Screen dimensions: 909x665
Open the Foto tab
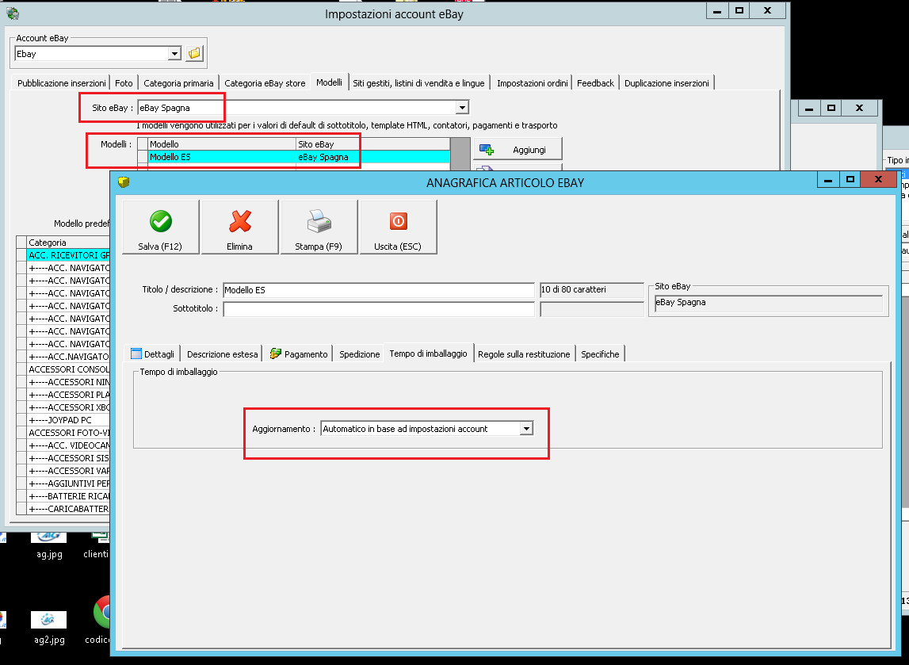point(124,83)
